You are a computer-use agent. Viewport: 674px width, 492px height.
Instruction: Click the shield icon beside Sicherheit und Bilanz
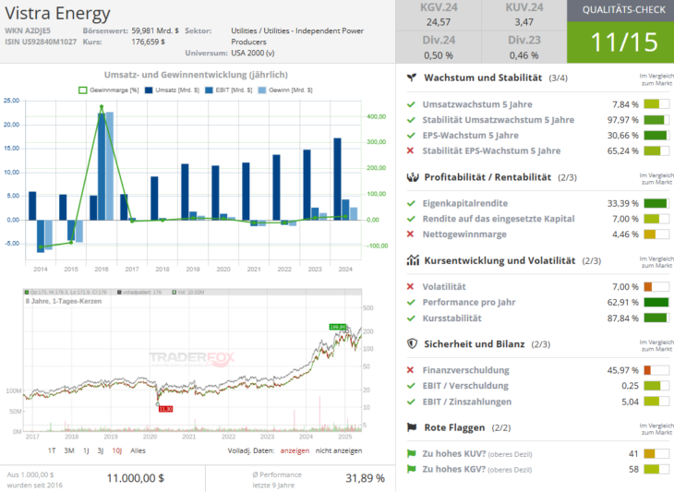click(412, 343)
